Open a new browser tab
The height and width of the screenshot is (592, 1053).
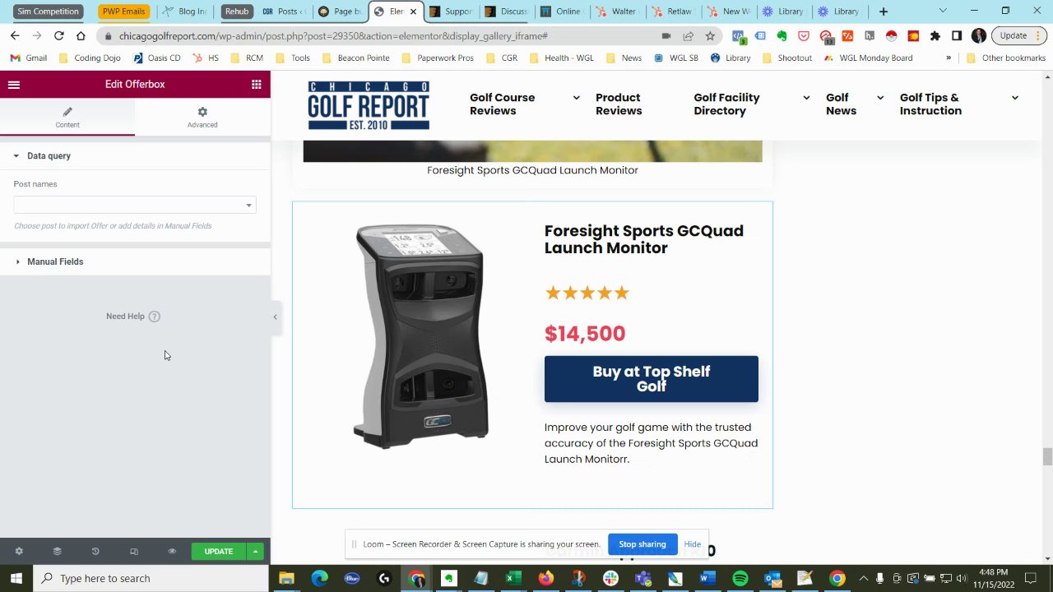click(884, 12)
